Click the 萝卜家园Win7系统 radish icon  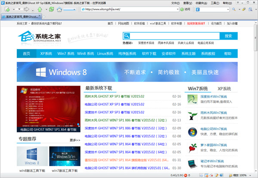tap(192, 147)
